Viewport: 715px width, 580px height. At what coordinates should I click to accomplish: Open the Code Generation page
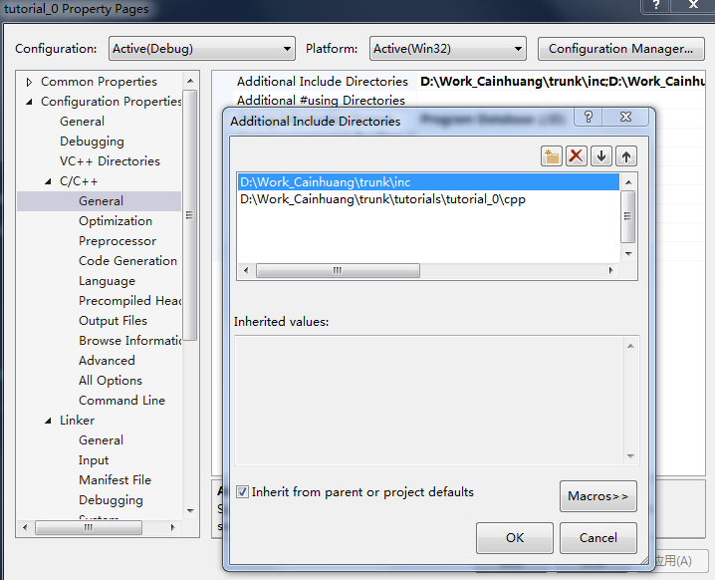click(128, 261)
